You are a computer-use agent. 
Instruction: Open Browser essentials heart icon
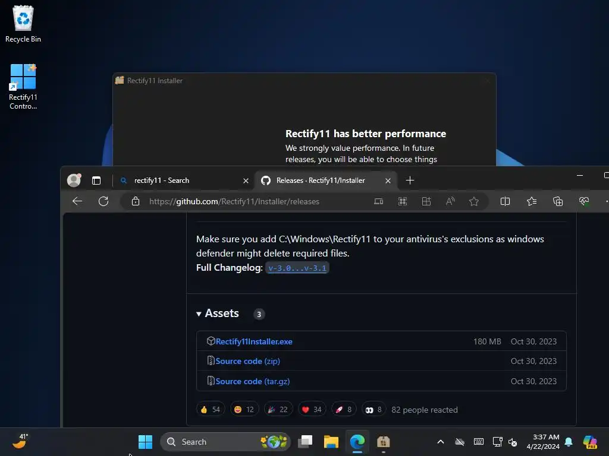584,201
